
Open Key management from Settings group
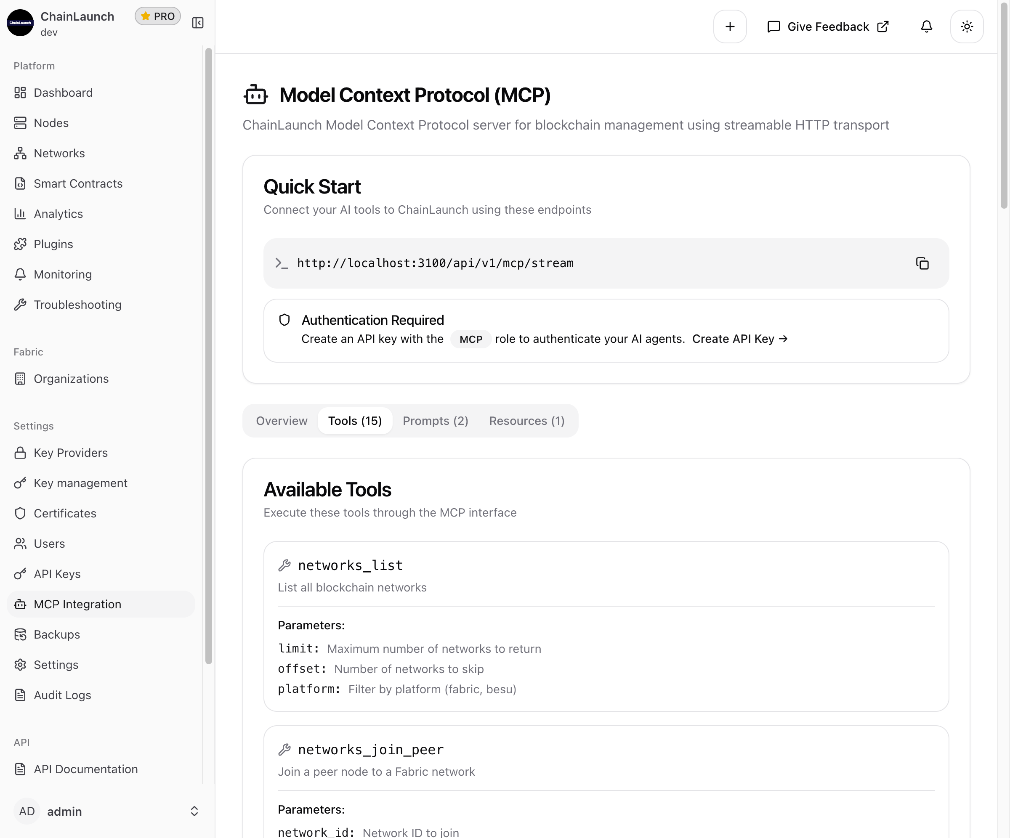tap(80, 483)
